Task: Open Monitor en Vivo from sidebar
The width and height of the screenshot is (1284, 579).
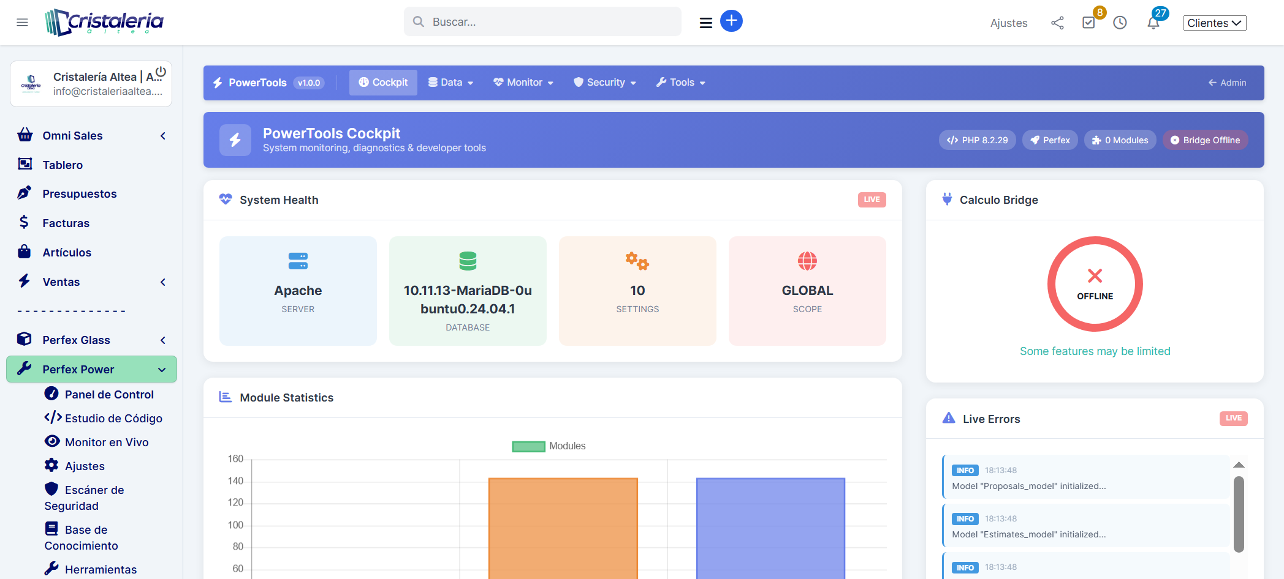Action: pos(107,442)
